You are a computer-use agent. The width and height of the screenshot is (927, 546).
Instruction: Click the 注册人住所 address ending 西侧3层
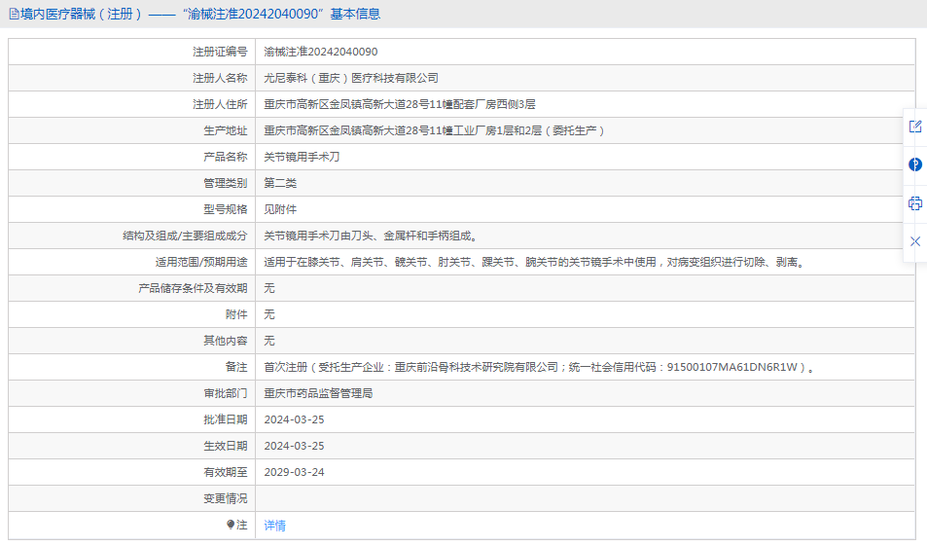click(x=400, y=105)
